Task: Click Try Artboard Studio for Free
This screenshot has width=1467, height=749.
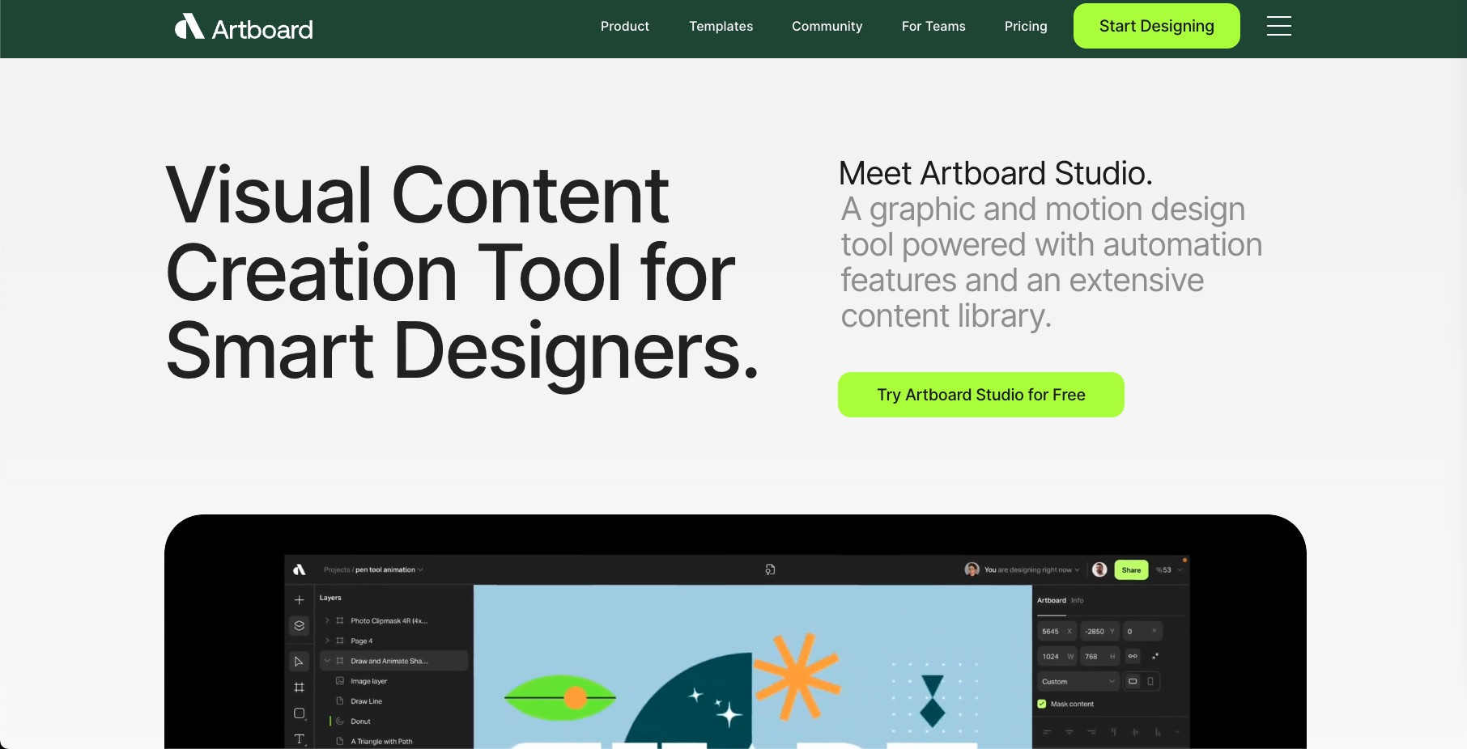Action: click(x=980, y=395)
